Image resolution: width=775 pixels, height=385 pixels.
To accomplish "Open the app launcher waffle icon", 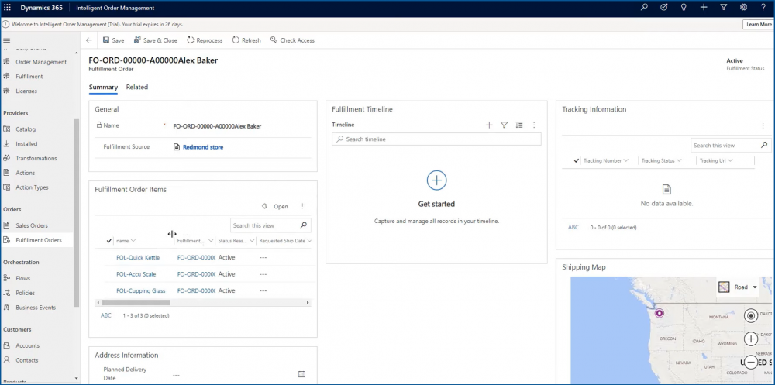I will point(8,7).
